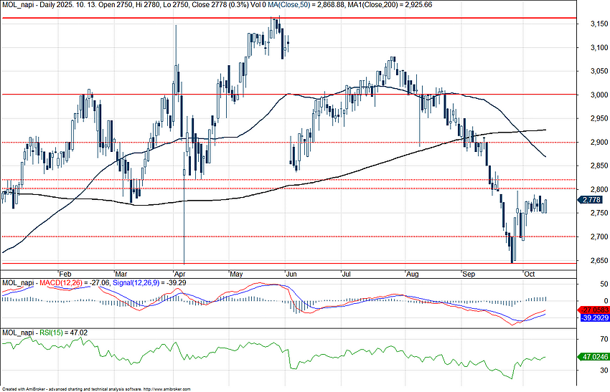Click the blue Signal value tag -39.2929
The height and width of the screenshot is (392, 610).
click(x=593, y=317)
